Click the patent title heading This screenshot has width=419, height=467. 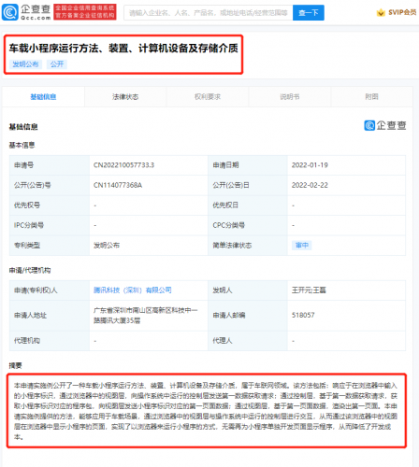123,49
